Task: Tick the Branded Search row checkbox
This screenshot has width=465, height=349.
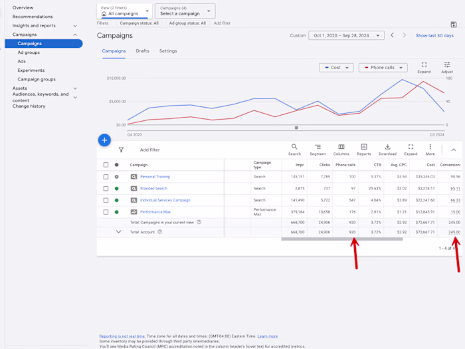Action: [x=106, y=189]
